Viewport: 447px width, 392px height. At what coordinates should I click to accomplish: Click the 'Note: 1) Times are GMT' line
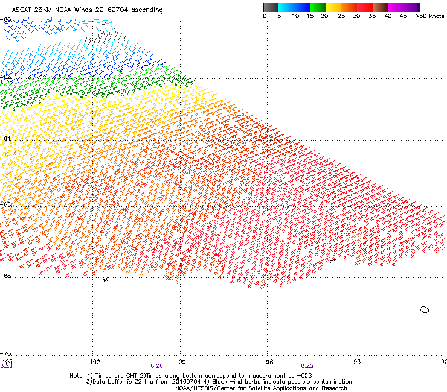191,376
